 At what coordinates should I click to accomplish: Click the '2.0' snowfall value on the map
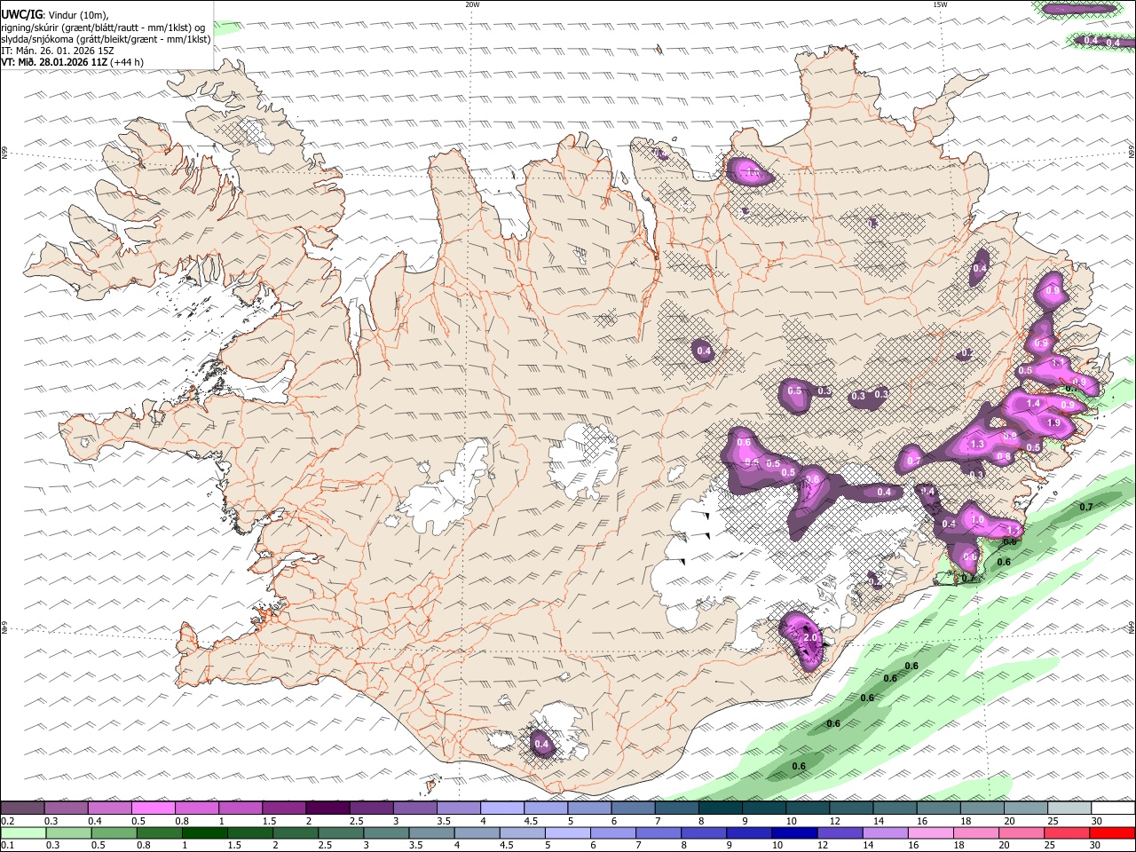[809, 638]
